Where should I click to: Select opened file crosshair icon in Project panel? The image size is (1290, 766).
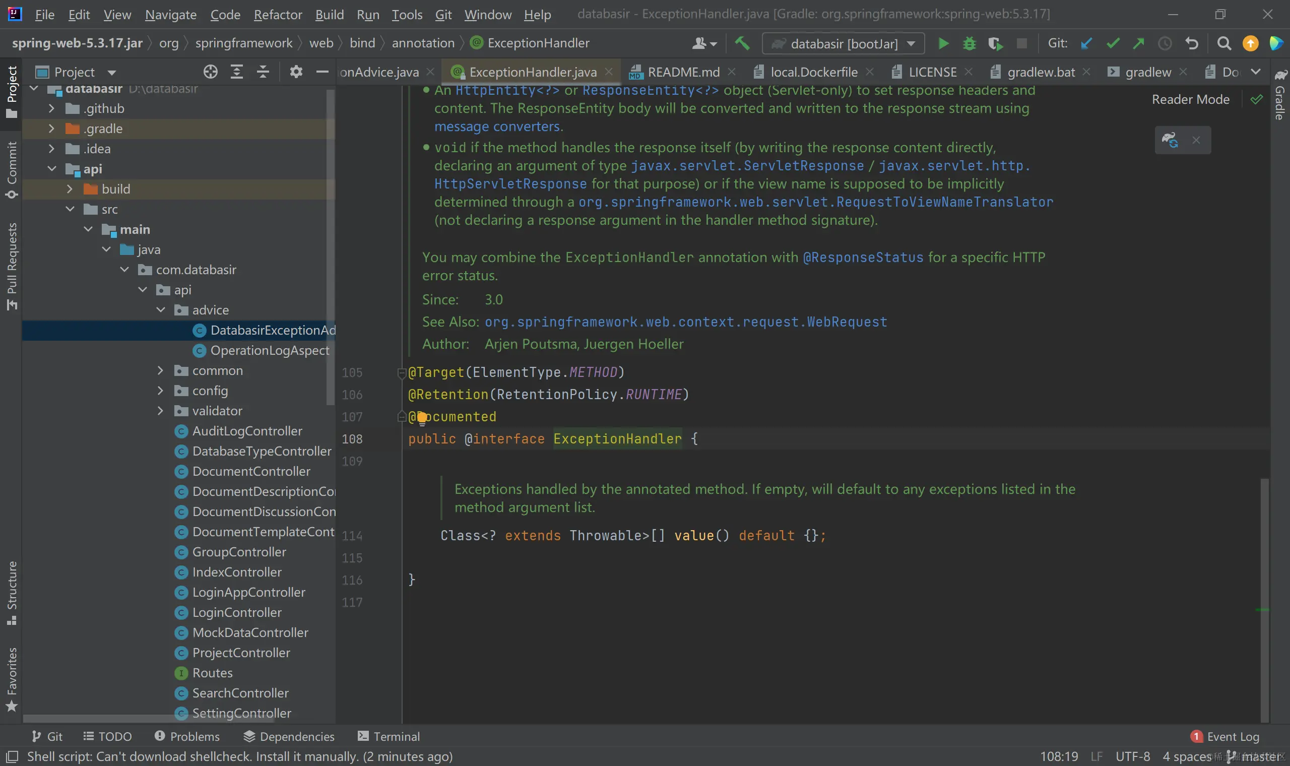tap(210, 72)
